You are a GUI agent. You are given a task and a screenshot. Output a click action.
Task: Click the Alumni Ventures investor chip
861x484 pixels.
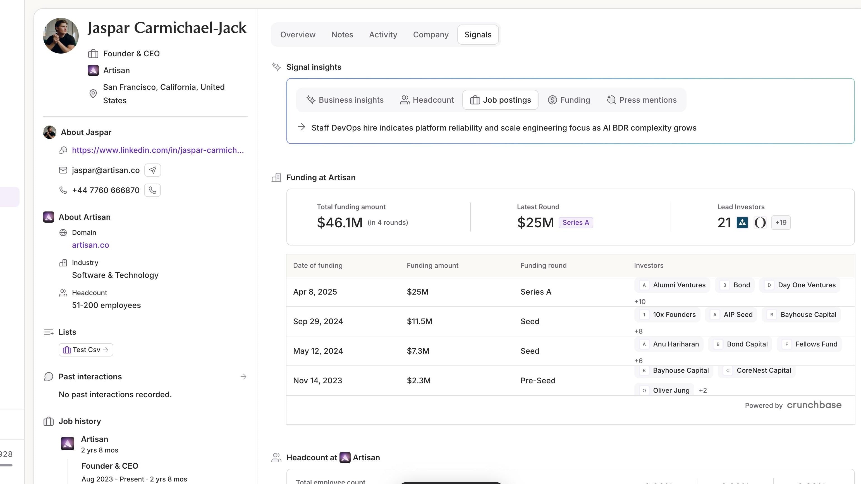(672, 285)
